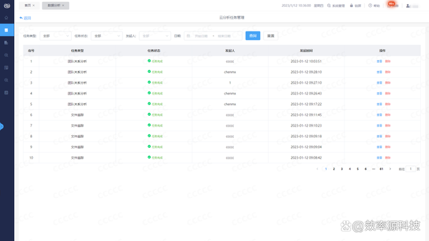Switch to the 首页 tab
Screen dimensions: 429x241
tap(27, 5)
